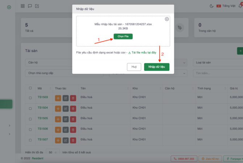Open the chat message icon in top bar
Screen dimensions: 243x163
pyautogui.click(x=30, y=6)
